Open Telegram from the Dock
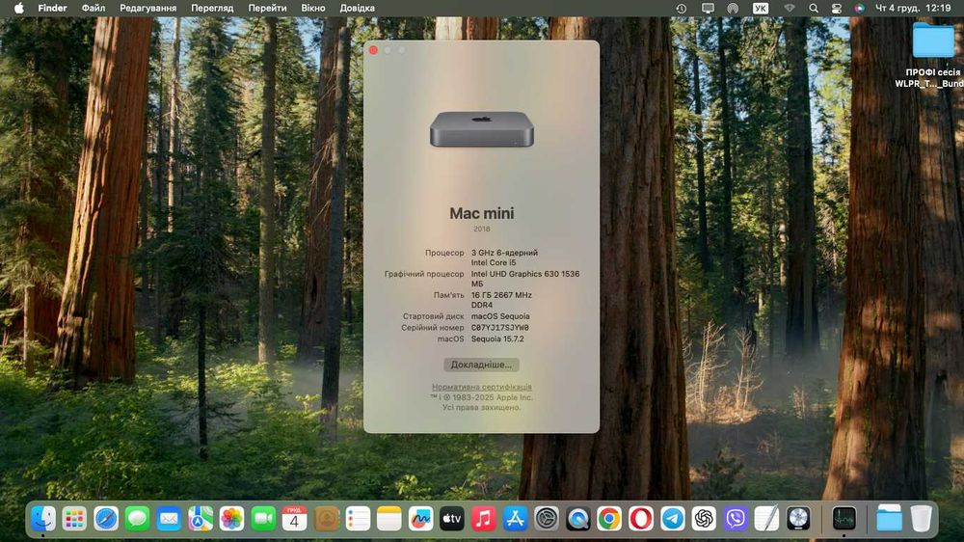The image size is (964, 542). (673, 519)
